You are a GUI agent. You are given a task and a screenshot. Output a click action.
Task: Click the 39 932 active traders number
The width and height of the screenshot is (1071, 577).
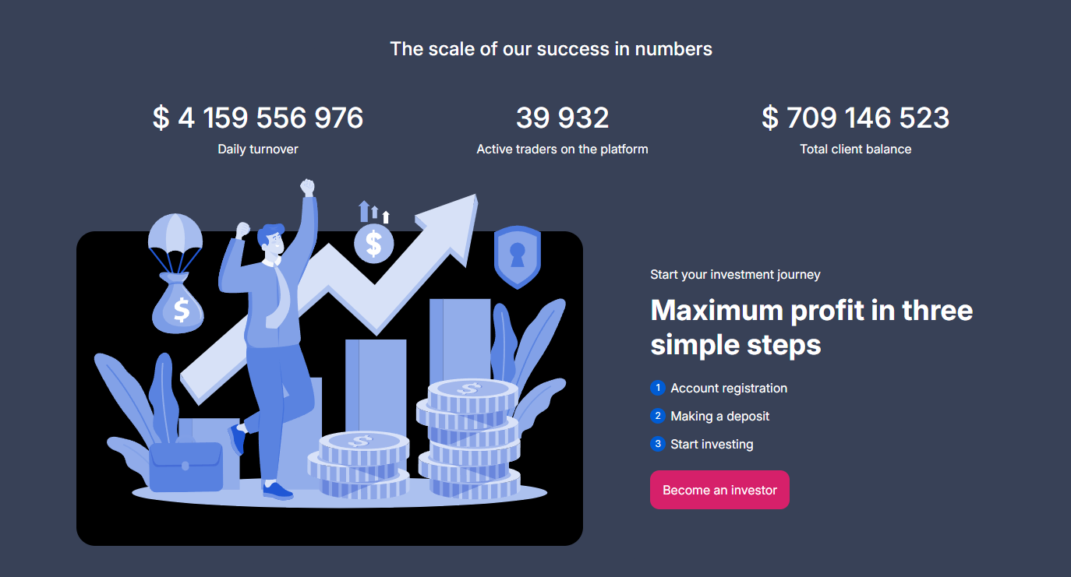tap(562, 118)
